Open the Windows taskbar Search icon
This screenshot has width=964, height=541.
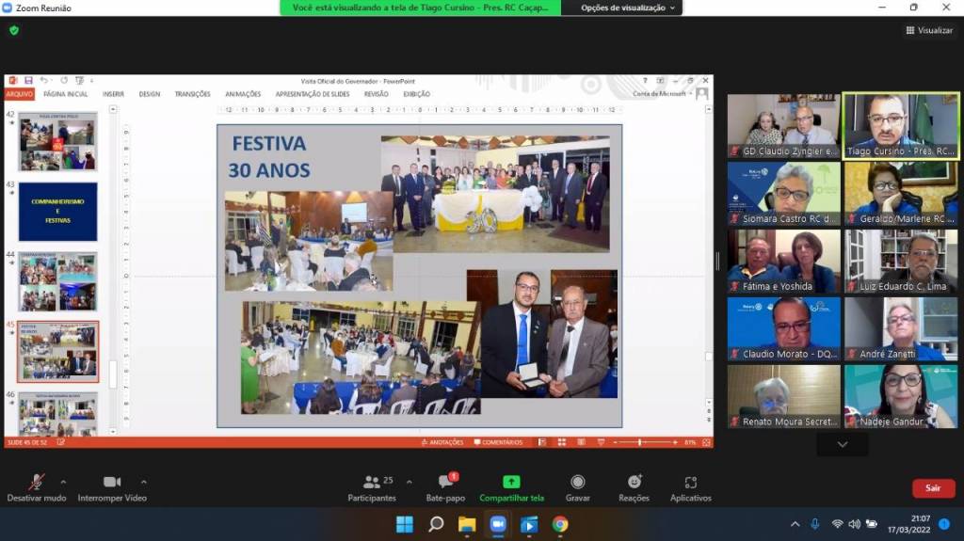click(436, 524)
